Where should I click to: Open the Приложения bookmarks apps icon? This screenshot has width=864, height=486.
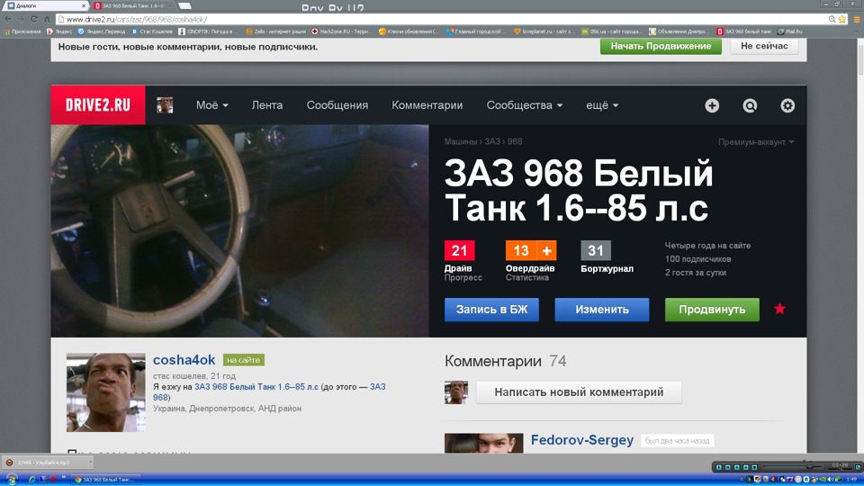tap(22, 31)
